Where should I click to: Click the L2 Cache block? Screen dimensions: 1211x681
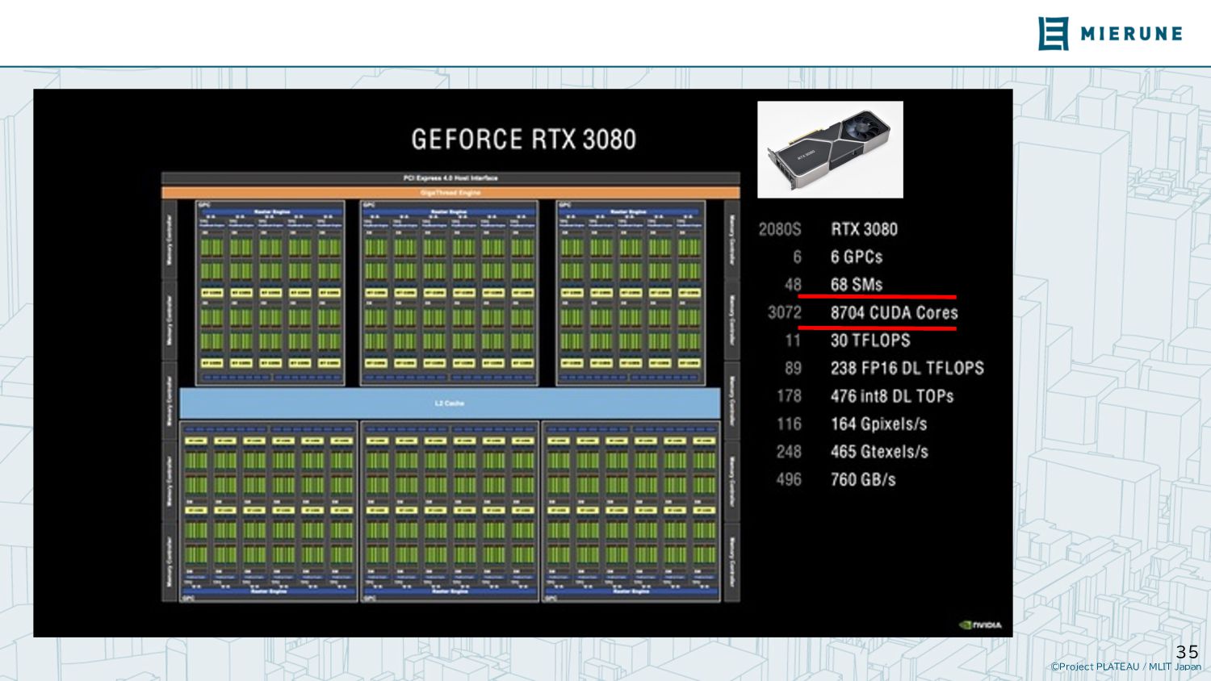tap(450, 403)
